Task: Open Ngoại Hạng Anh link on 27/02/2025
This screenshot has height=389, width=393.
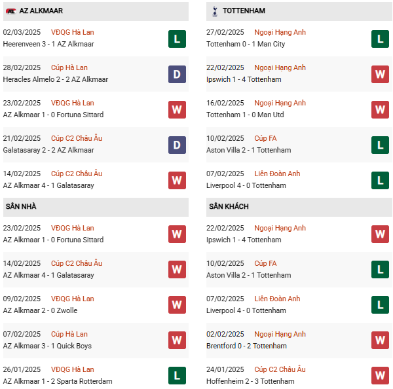Action: click(280, 33)
